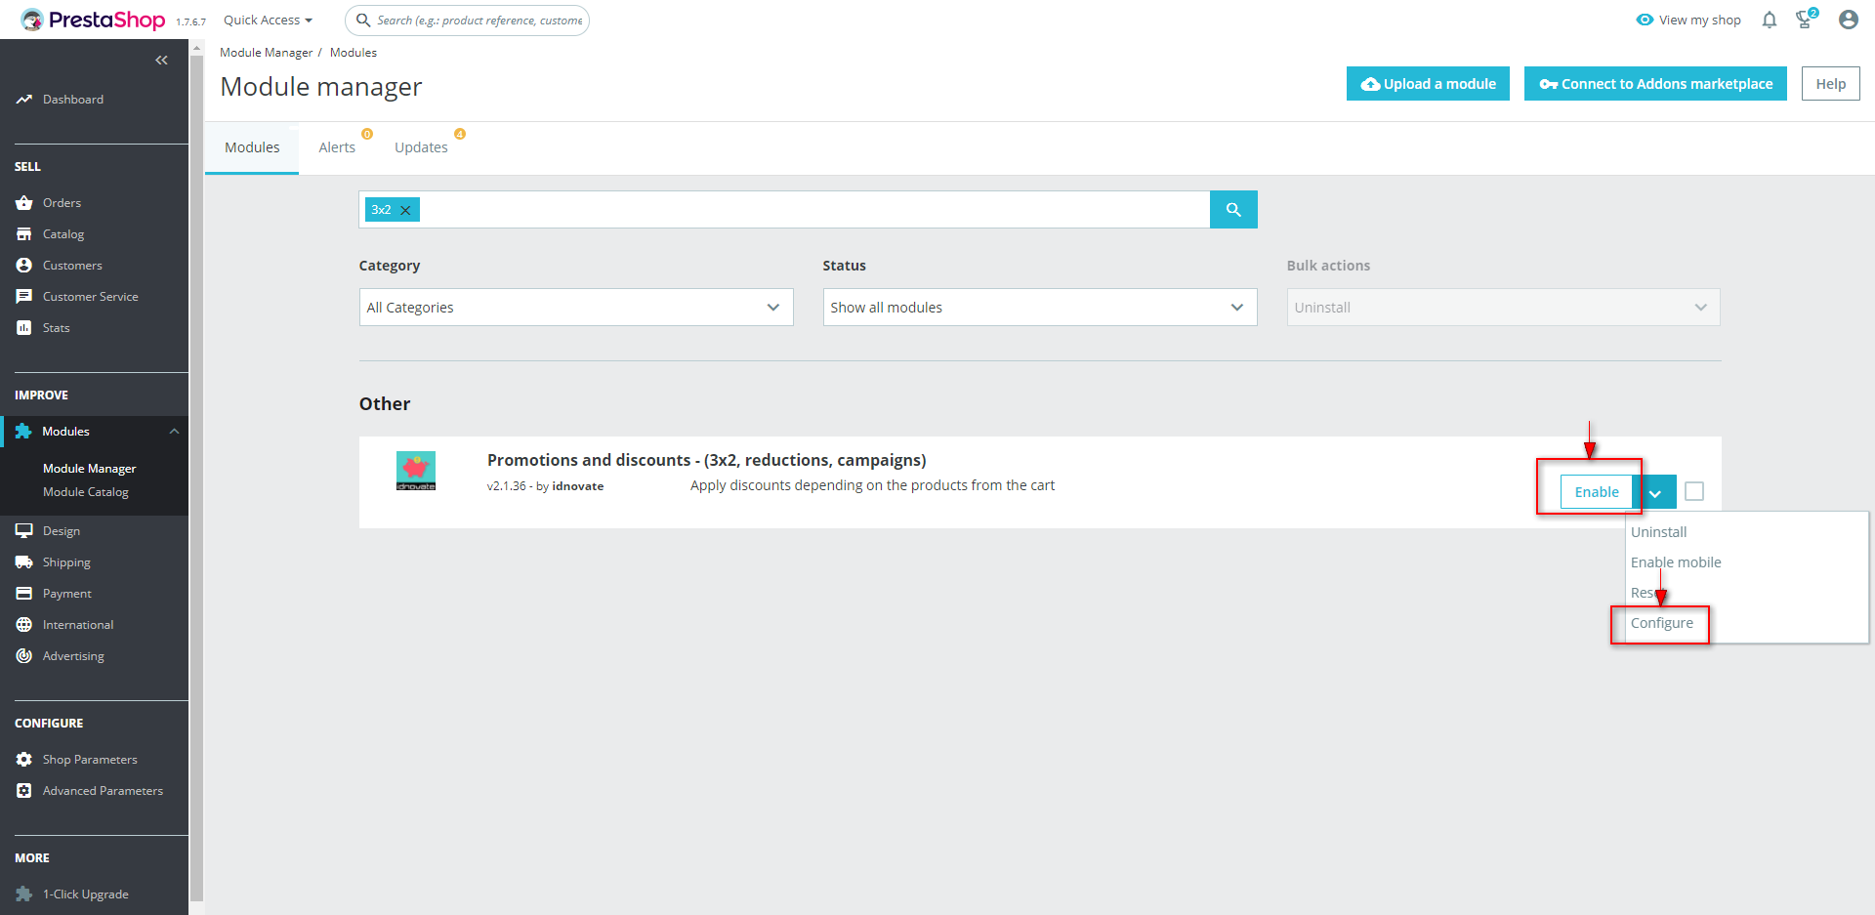Screen dimensions: 1875x915
Task: Toggle the module actions dropdown arrow
Action: [1655, 492]
